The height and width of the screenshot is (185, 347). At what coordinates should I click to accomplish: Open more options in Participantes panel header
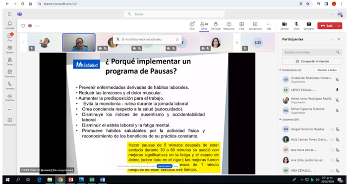coord(332,39)
